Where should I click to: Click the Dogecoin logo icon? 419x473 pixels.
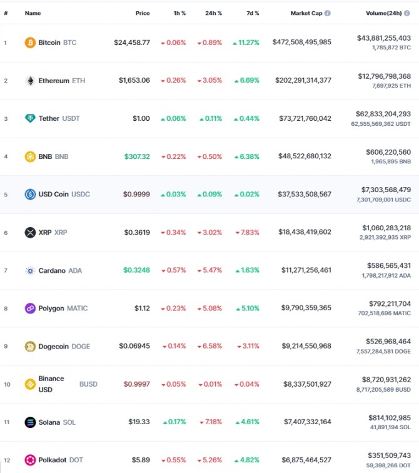click(x=30, y=347)
